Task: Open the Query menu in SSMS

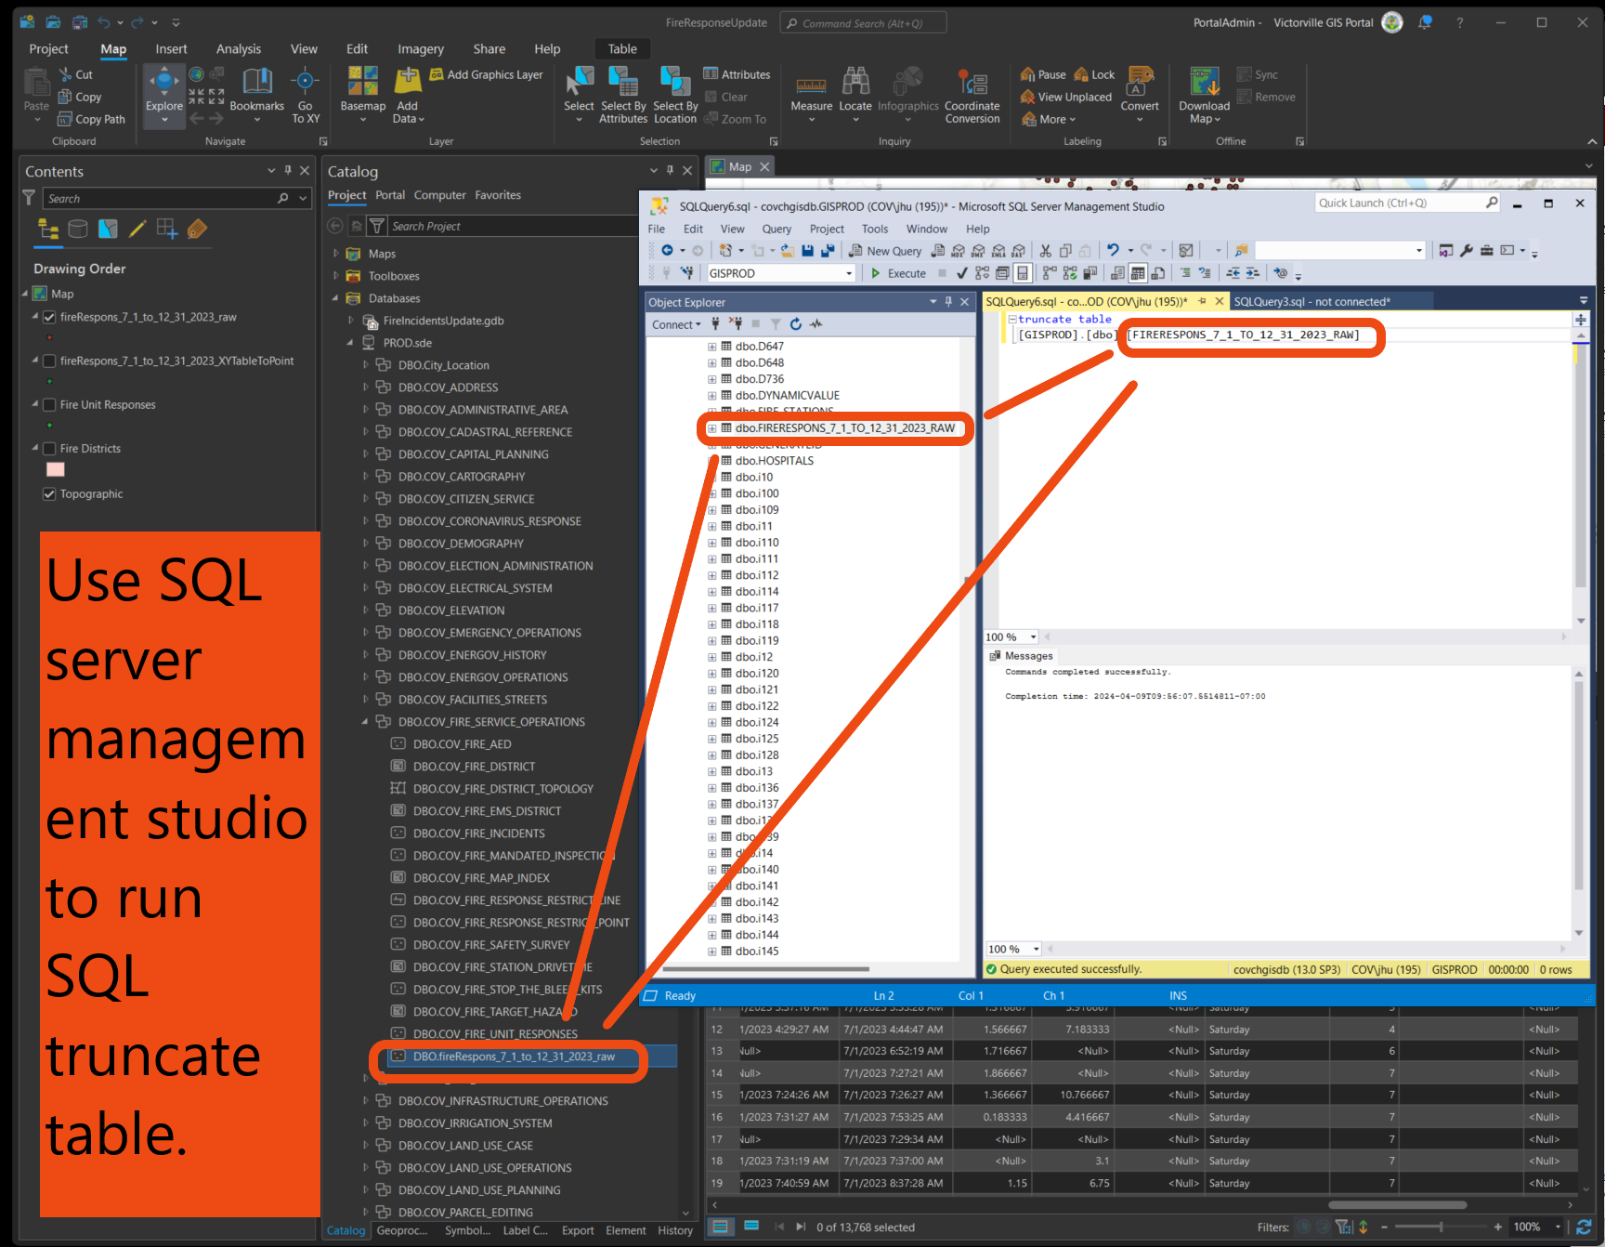Action: [x=776, y=229]
